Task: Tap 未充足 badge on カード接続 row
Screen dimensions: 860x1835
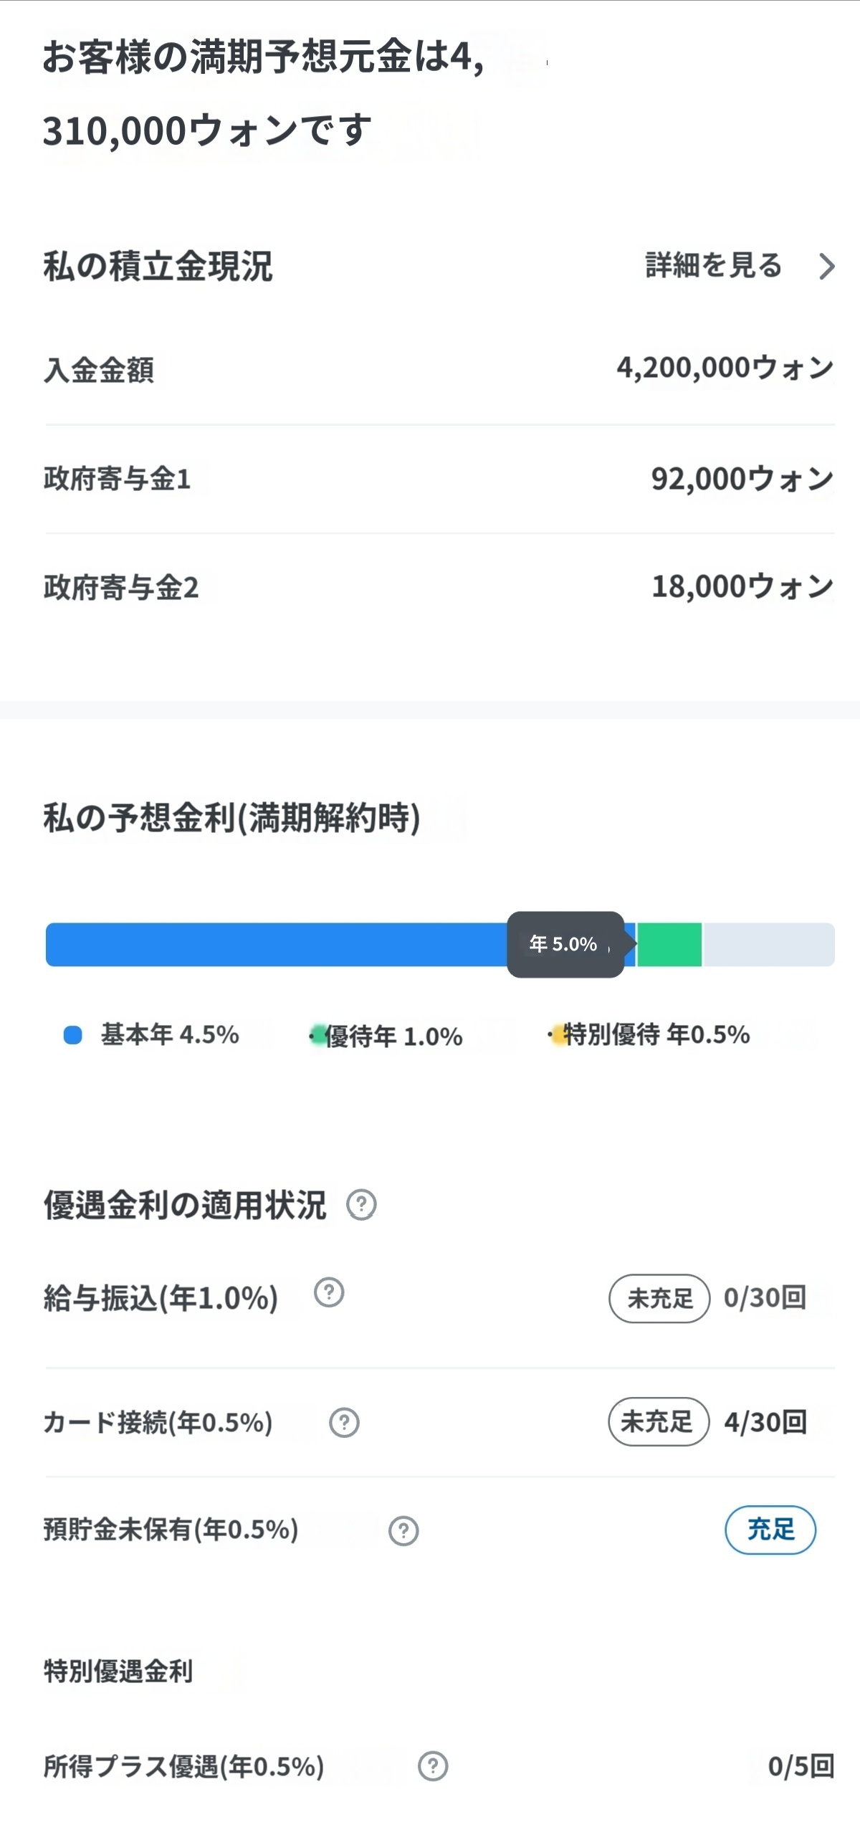Action: (658, 1421)
